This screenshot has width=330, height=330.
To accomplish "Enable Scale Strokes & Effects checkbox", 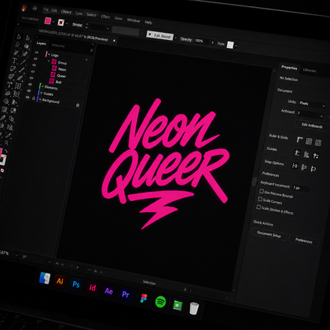I will point(258,207).
